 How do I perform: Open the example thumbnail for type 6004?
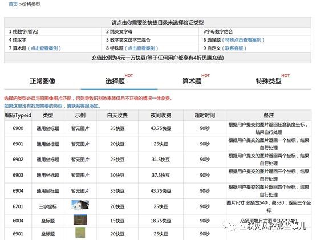click(x=80, y=219)
